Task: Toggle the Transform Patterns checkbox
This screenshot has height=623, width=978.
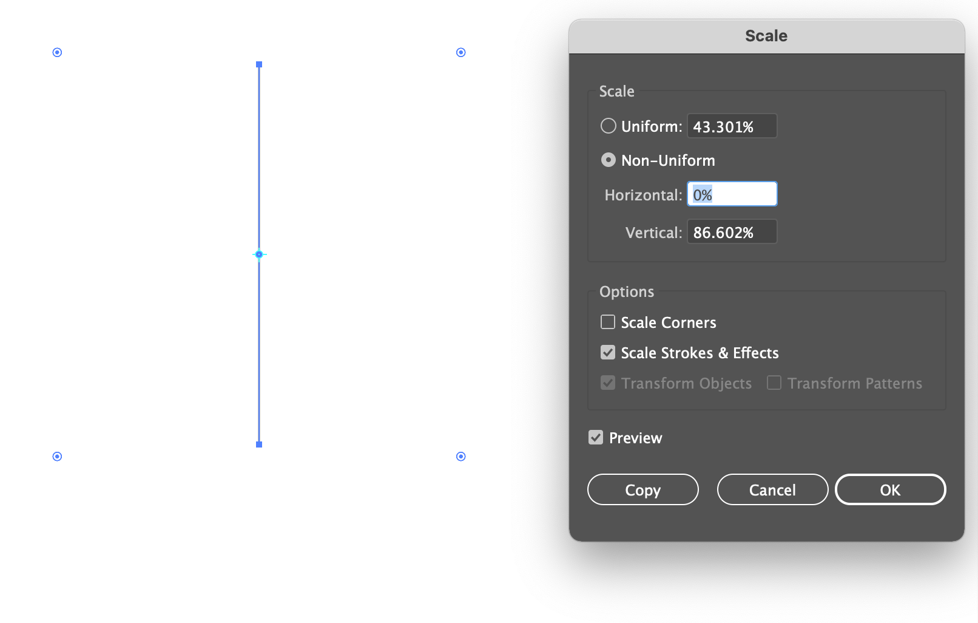Action: coord(774,383)
